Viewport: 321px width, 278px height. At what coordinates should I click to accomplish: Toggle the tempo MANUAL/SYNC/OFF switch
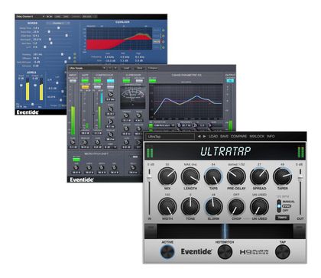(x=279, y=206)
